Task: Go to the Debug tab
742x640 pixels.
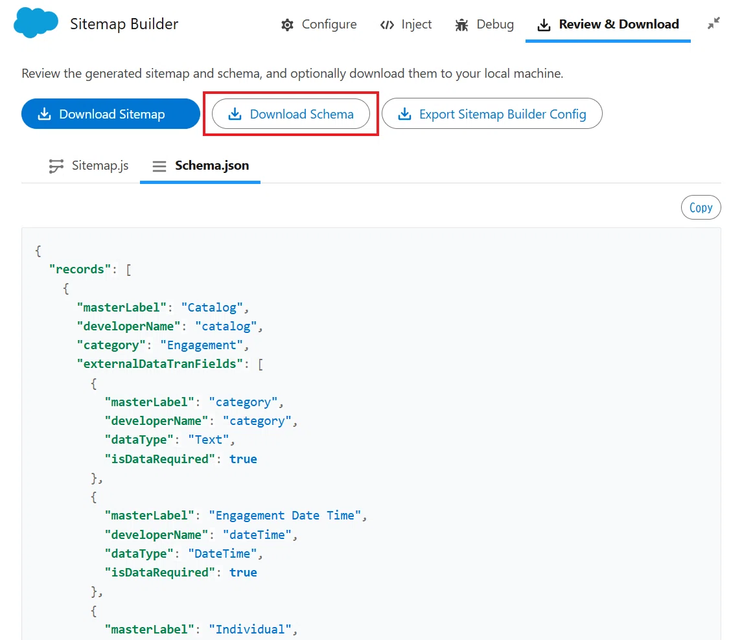Action: [x=485, y=24]
